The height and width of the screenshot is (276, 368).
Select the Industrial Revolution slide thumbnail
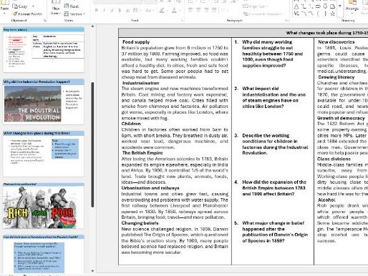pos(44,102)
